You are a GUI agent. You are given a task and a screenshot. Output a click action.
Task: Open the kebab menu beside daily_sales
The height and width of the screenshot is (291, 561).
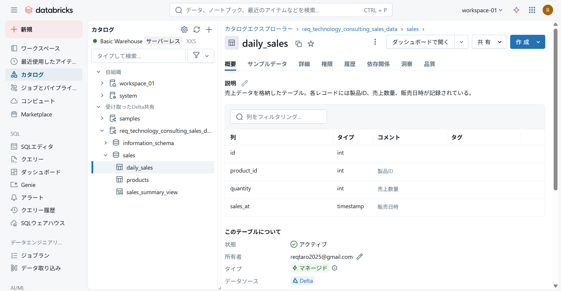point(375,42)
